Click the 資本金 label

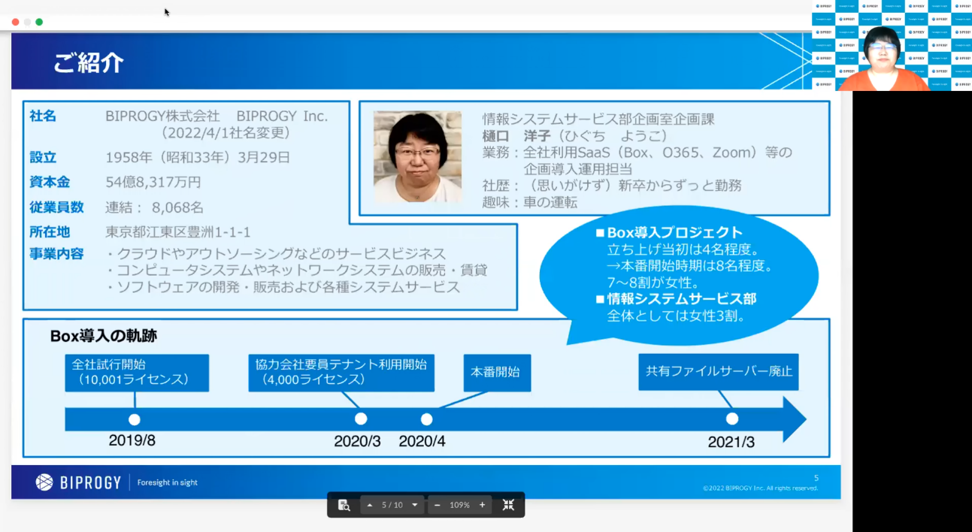(x=50, y=182)
